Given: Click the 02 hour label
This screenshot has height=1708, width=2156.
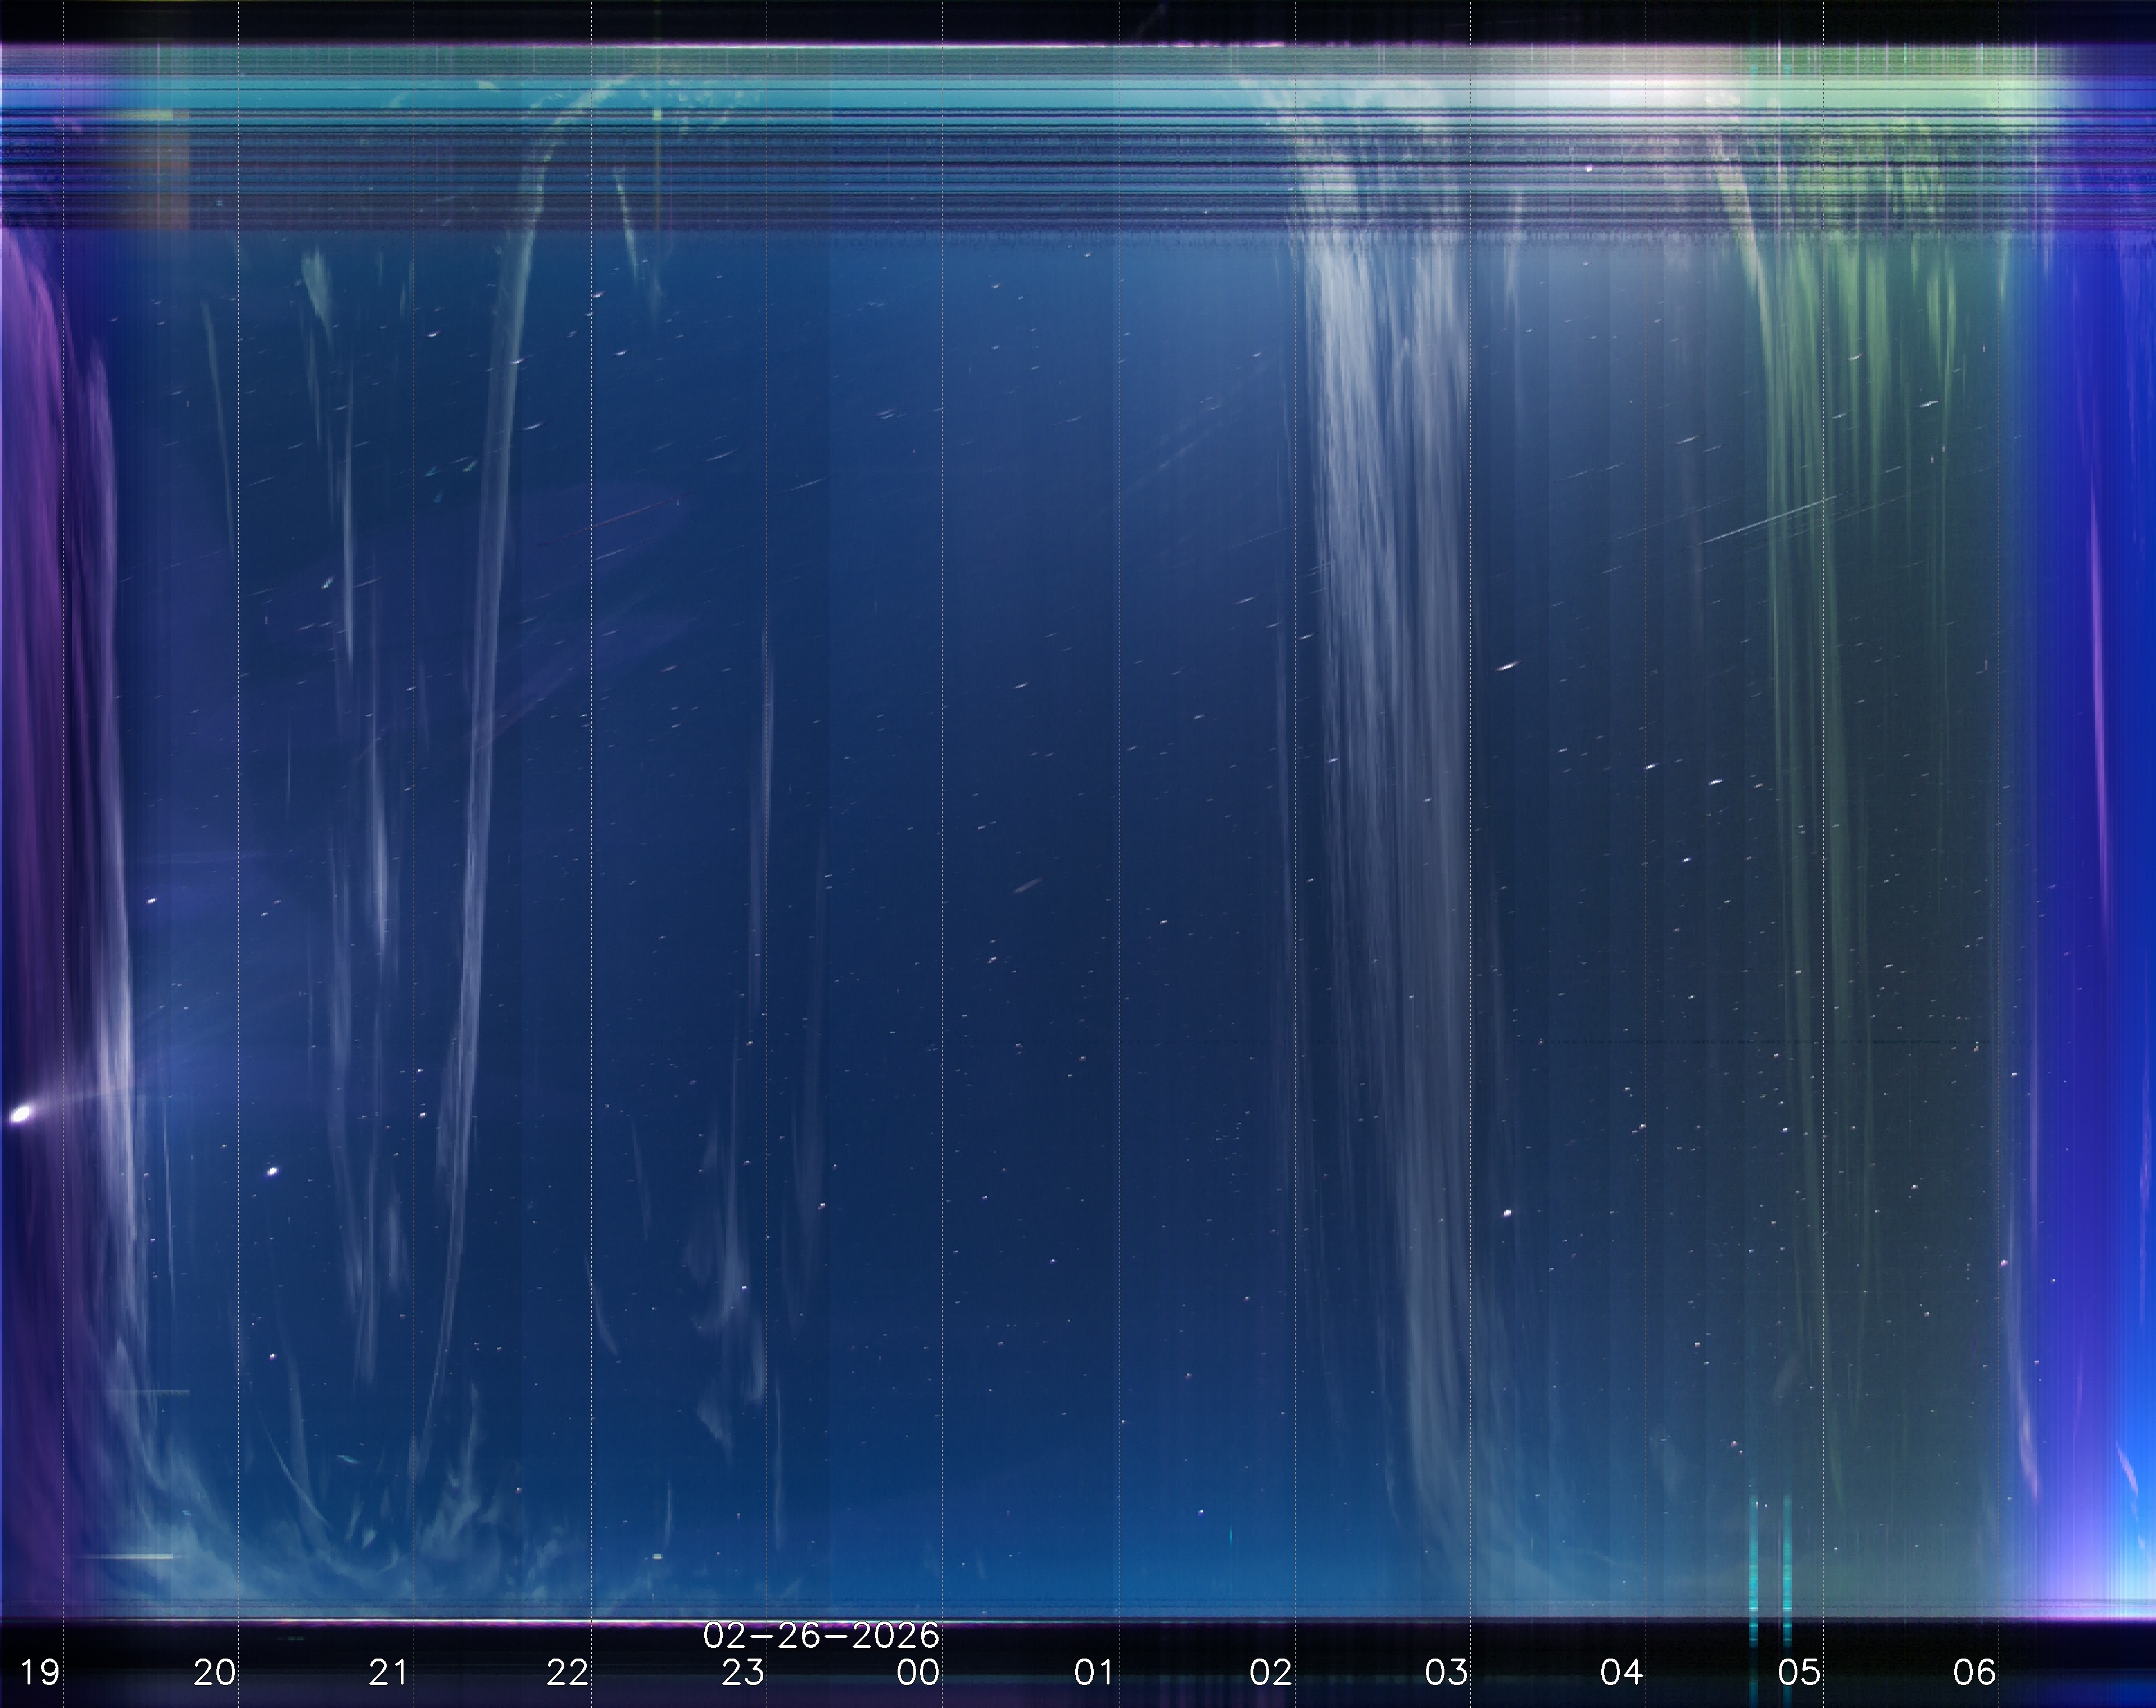Looking at the screenshot, I should (x=1271, y=1673).
